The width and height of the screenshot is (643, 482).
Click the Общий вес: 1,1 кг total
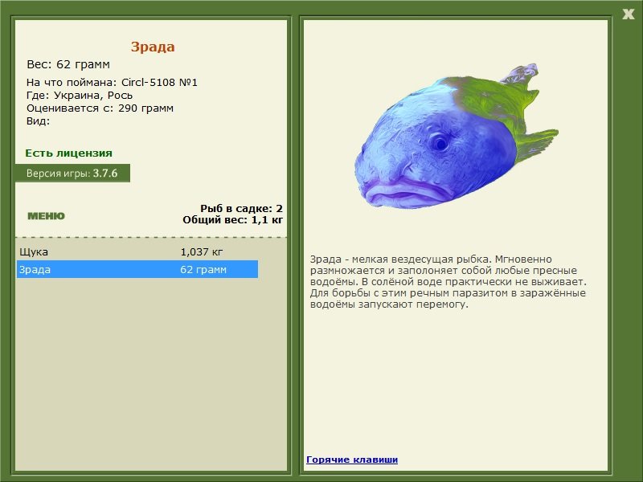pyautogui.click(x=233, y=219)
